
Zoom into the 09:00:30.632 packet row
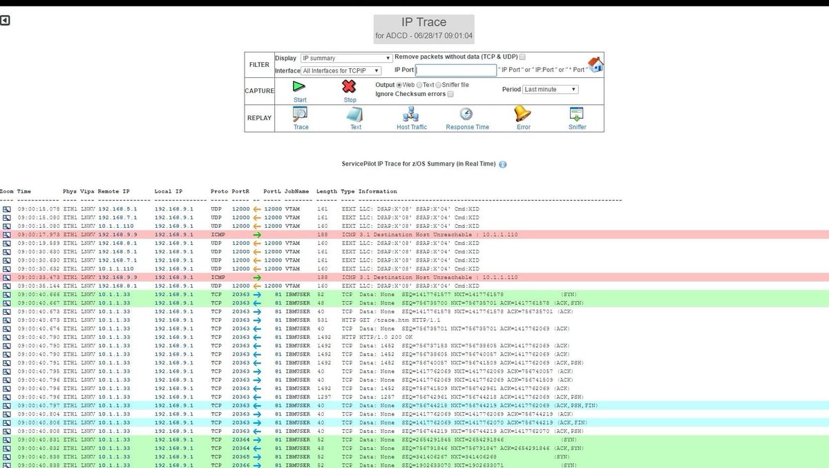[x=7, y=269]
